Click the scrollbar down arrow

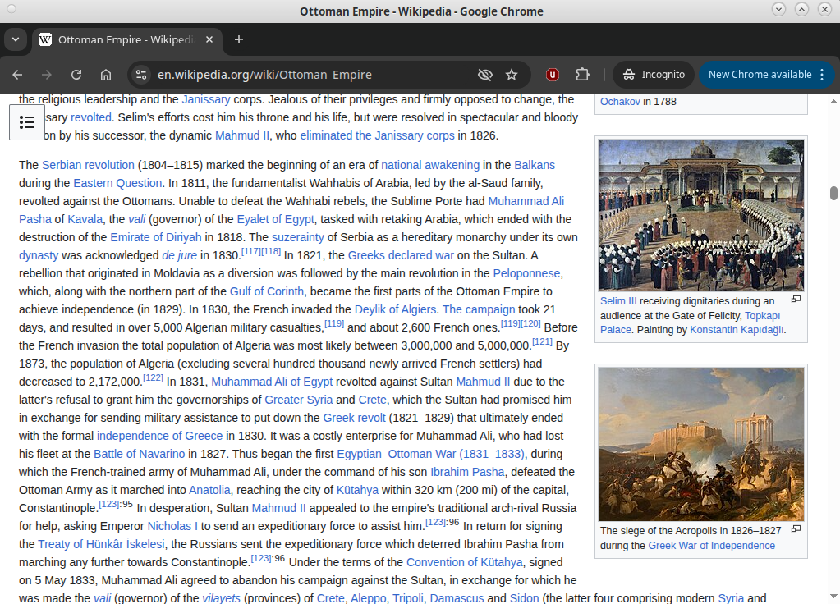point(833,596)
